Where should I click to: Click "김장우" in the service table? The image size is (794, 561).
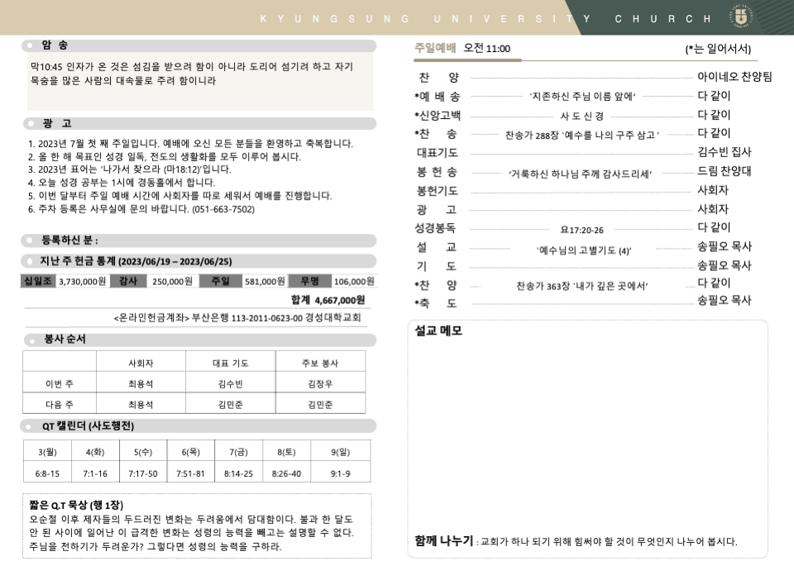tap(320, 384)
